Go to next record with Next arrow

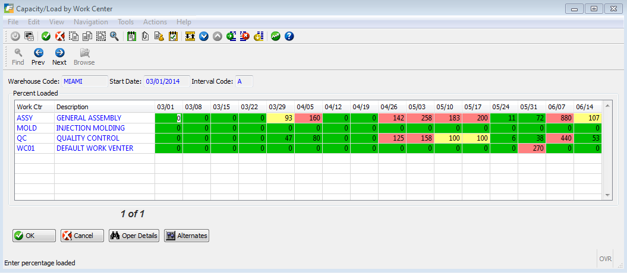pyautogui.click(x=59, y=56)
